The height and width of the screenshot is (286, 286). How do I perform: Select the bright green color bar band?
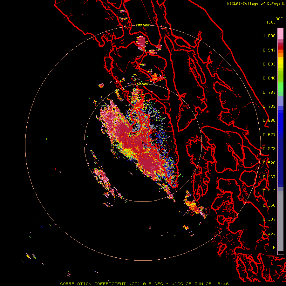pyautogui.click(x=281, y=87)
